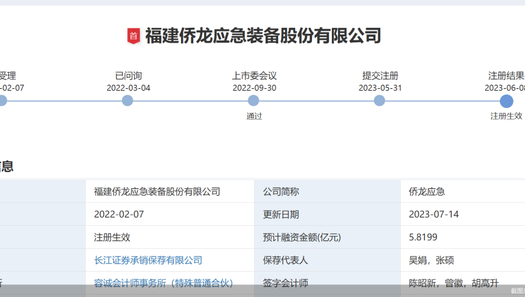Click the value 5.8199
The width and height of the screenshot is (525, 297).
tap(423, 237)
